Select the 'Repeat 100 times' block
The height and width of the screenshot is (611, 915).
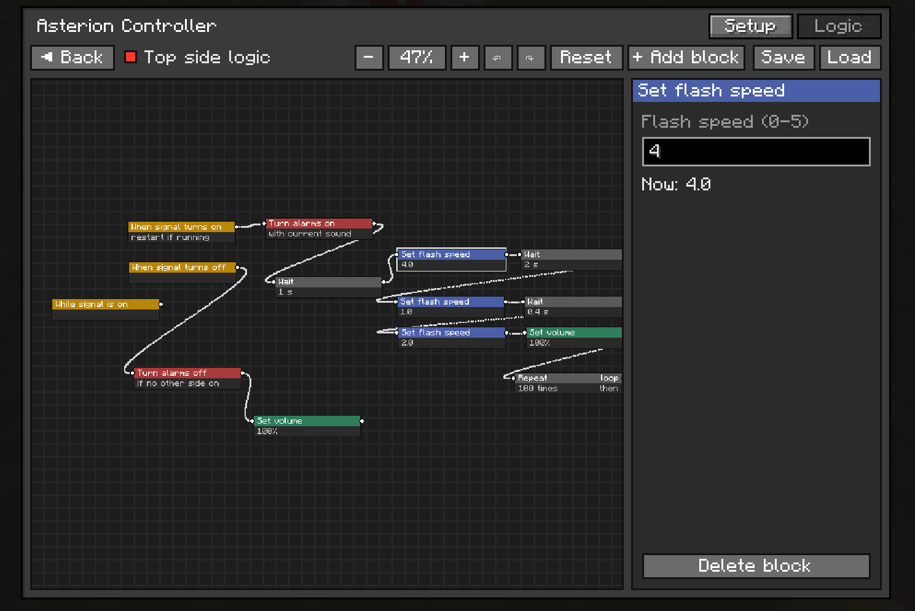[x=568, y=383]
